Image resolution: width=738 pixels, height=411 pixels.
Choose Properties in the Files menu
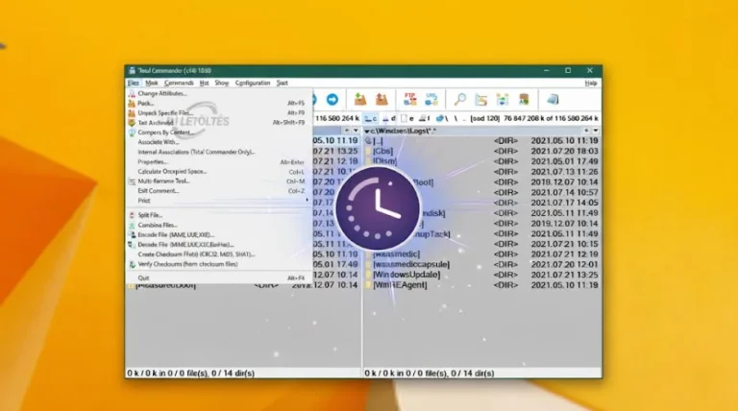(218, 161)
